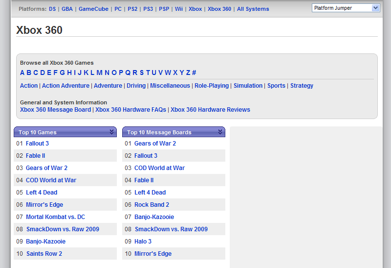
Task: Open Xbox 360 Message Board
Action: [55, 109]
